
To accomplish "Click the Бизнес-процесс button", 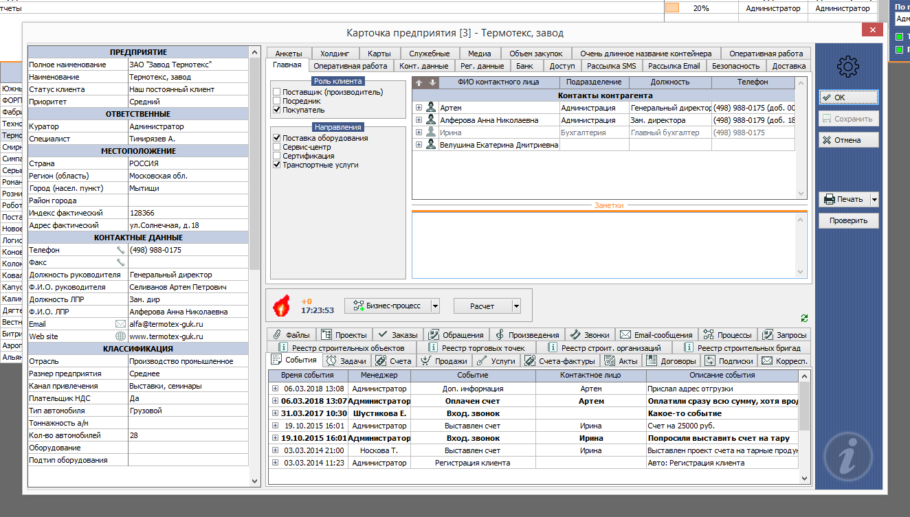I will coord(388,306).
